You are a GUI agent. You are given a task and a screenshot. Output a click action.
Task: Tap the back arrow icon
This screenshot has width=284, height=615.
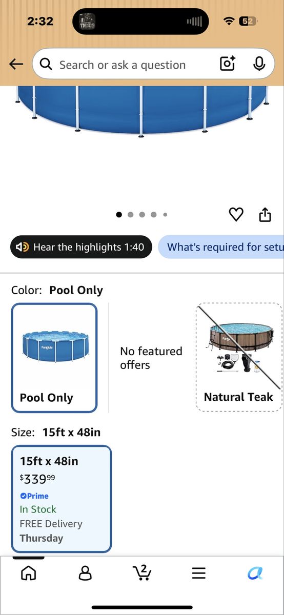[x=16, y=64]
